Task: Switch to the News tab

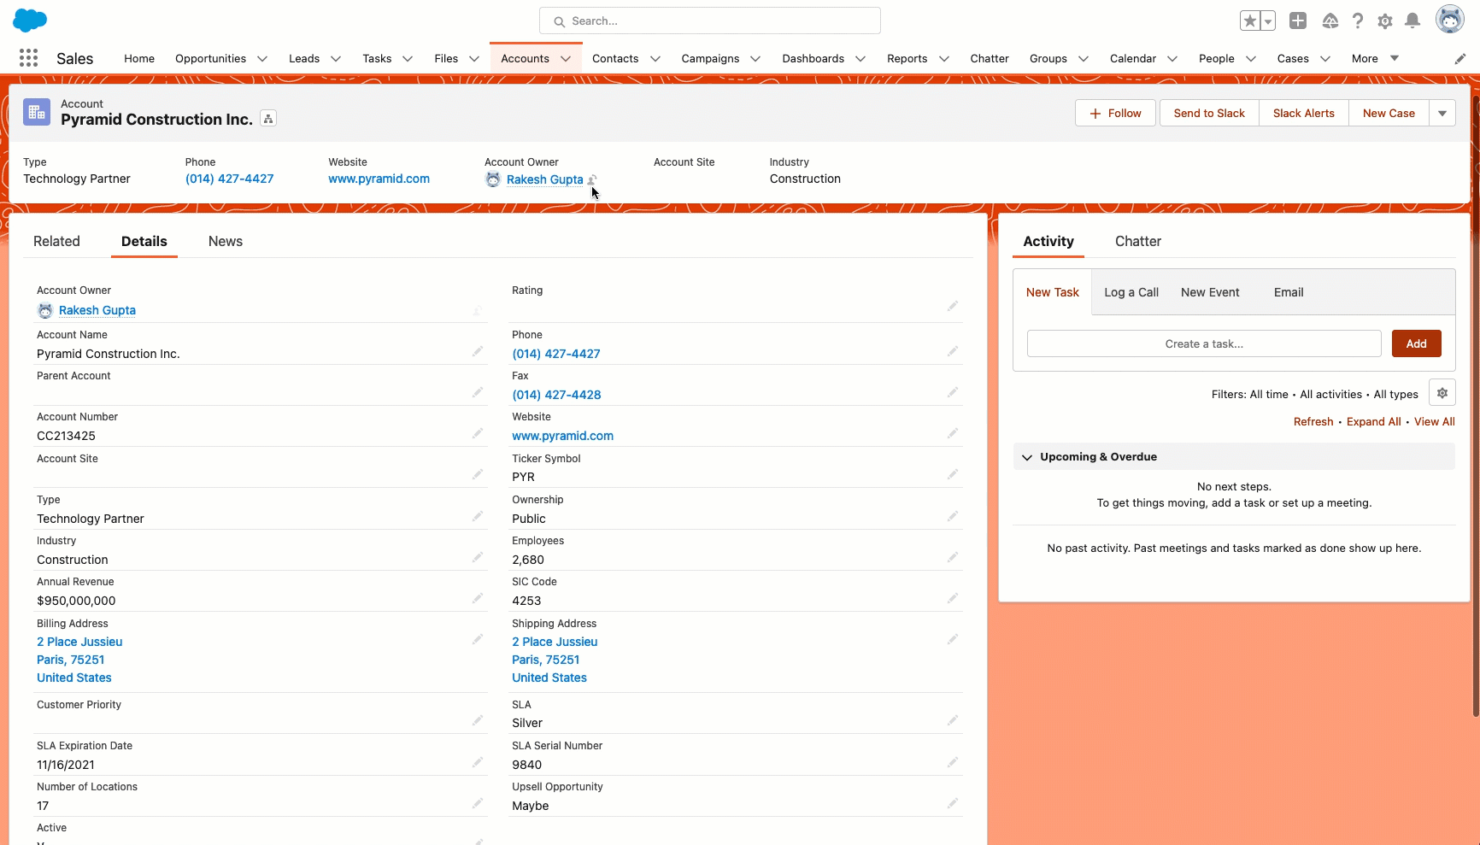Action: click(226, 241)
